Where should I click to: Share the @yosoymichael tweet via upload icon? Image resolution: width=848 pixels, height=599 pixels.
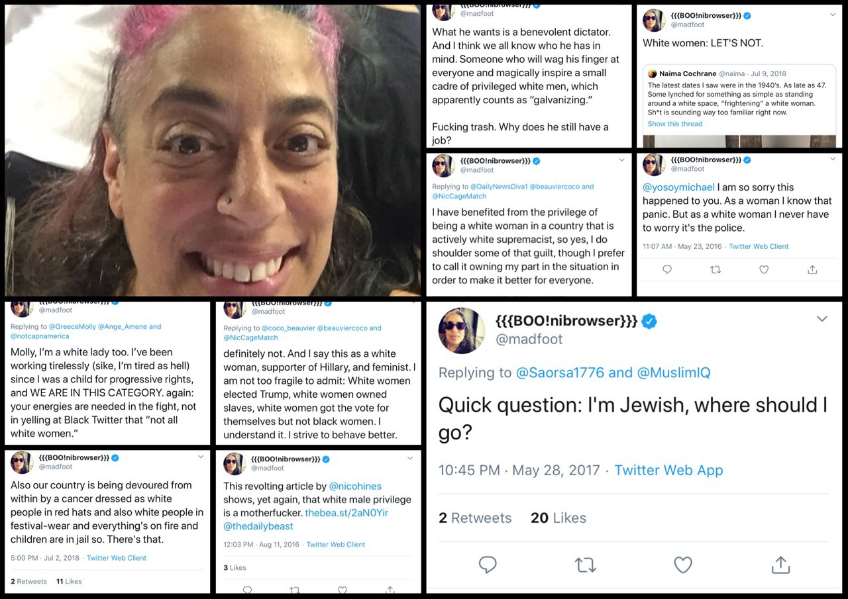click(812, 269)
